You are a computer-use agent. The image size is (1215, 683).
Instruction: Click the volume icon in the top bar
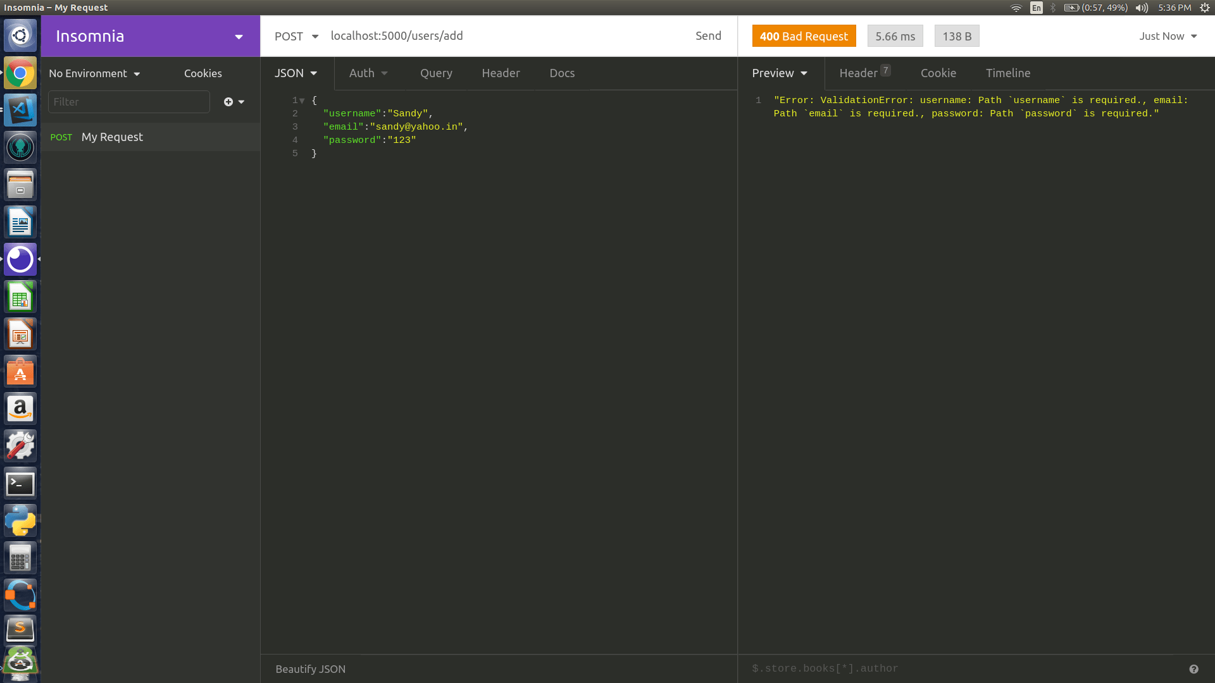pos(1142,8)
